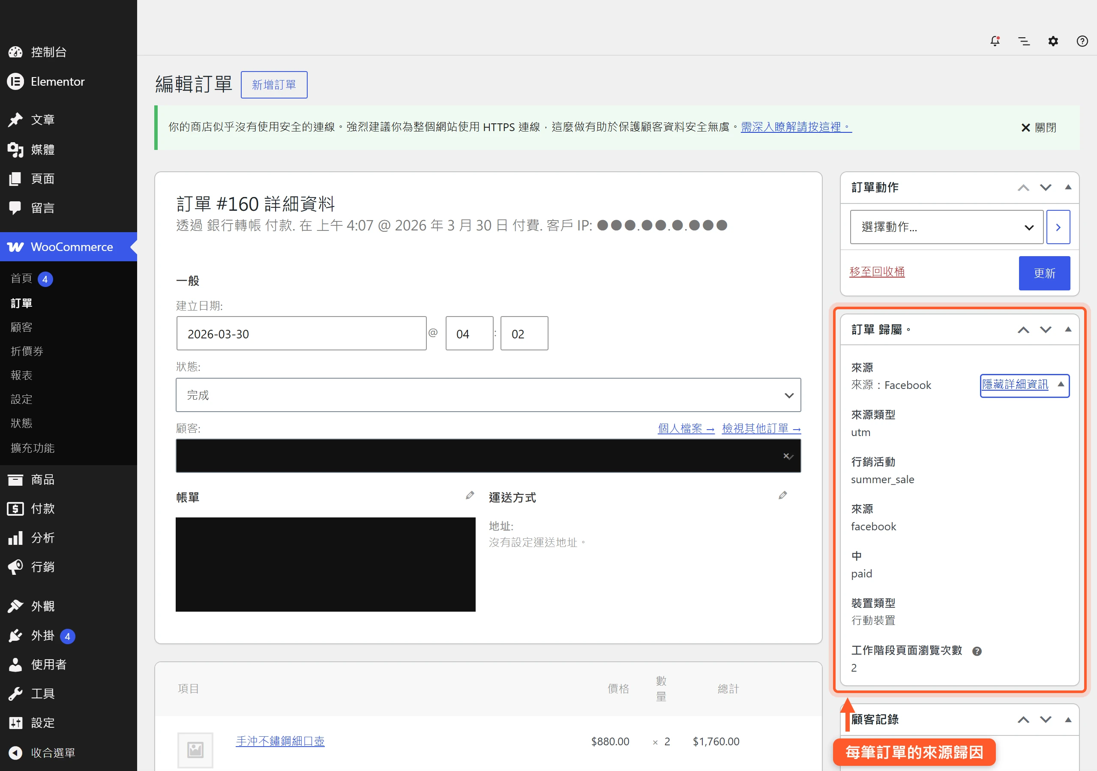1097x771 pixels.
Task: Open the 需深入瞭解請按這裡 link
Action: coord(796,127)
